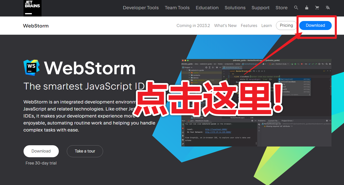
Task: Open the Developer Tools menu
Action: [141, 7]
